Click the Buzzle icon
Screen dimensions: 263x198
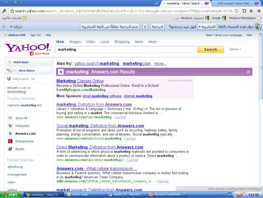pos(10,149)
